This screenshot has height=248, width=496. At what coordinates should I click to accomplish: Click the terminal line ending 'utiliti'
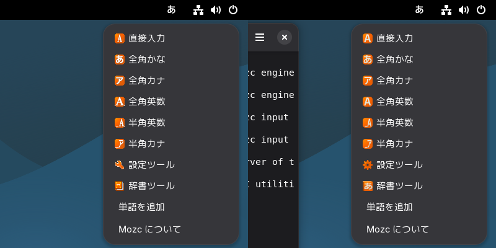tap(271, 184)
